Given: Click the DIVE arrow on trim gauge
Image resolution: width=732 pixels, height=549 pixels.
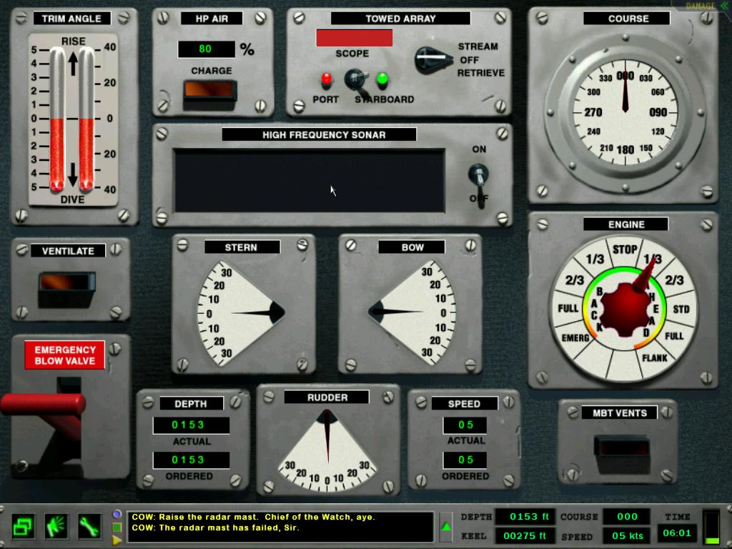Looking at the screenshot, I should click(72, 174).
